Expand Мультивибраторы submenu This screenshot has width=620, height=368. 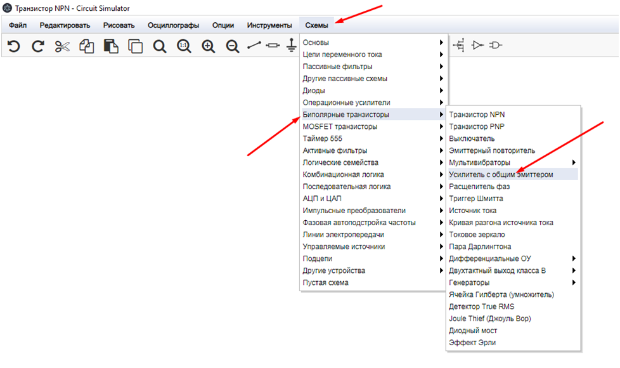click(x=513, y=162)
